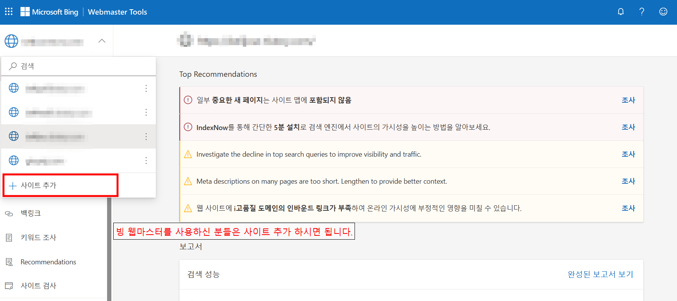Click the site search field

[78, 66]
